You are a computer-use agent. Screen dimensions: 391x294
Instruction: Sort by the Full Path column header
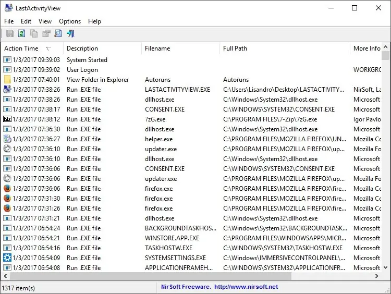(285, 48)
